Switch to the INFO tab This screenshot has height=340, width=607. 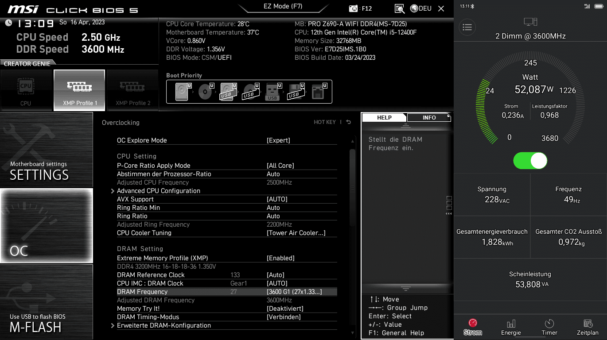tap(429, 117)
